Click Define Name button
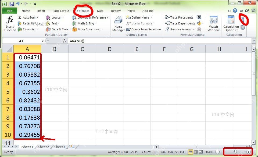 point(139,17)
